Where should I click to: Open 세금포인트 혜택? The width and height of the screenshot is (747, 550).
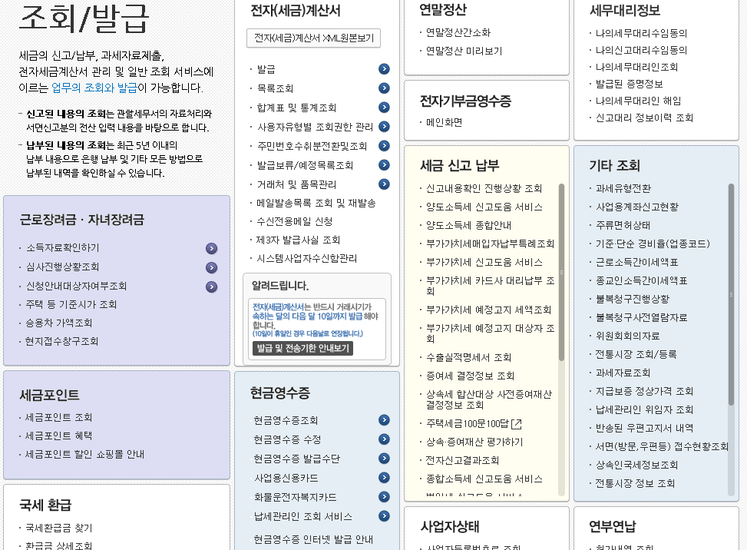(x=58, y=436)
